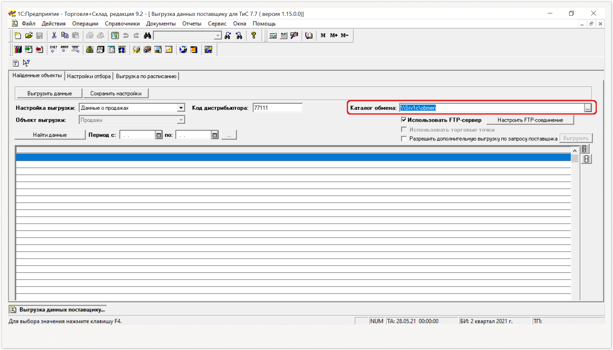Click the Каталог обмена path field
Screen dimensions: 613x350
click(492, 108)
